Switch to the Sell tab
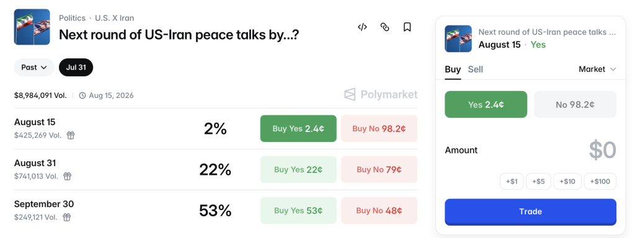The image size is (635, 238). point(476,69)
